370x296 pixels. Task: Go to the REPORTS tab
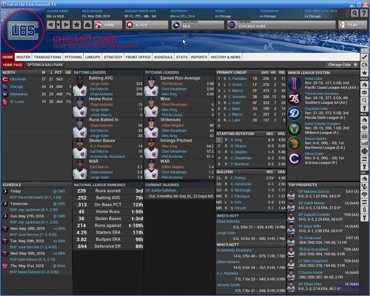point(199,57)
